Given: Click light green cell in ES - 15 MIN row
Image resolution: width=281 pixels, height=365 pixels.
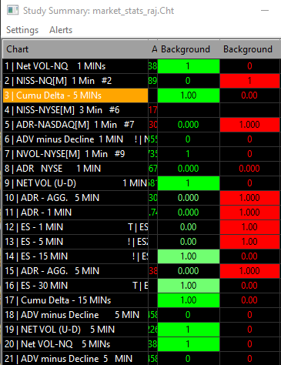Looking at the screenshot, I should click(x=189, y=256).
